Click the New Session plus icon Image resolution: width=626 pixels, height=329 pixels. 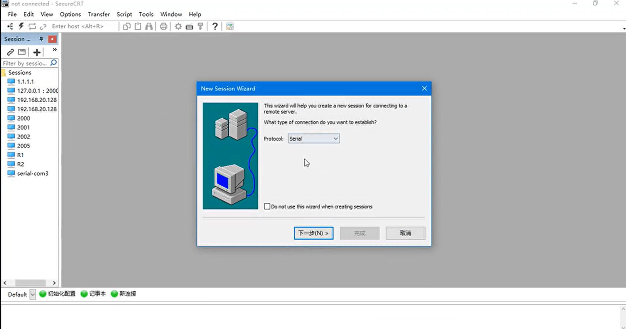(37, 52)
